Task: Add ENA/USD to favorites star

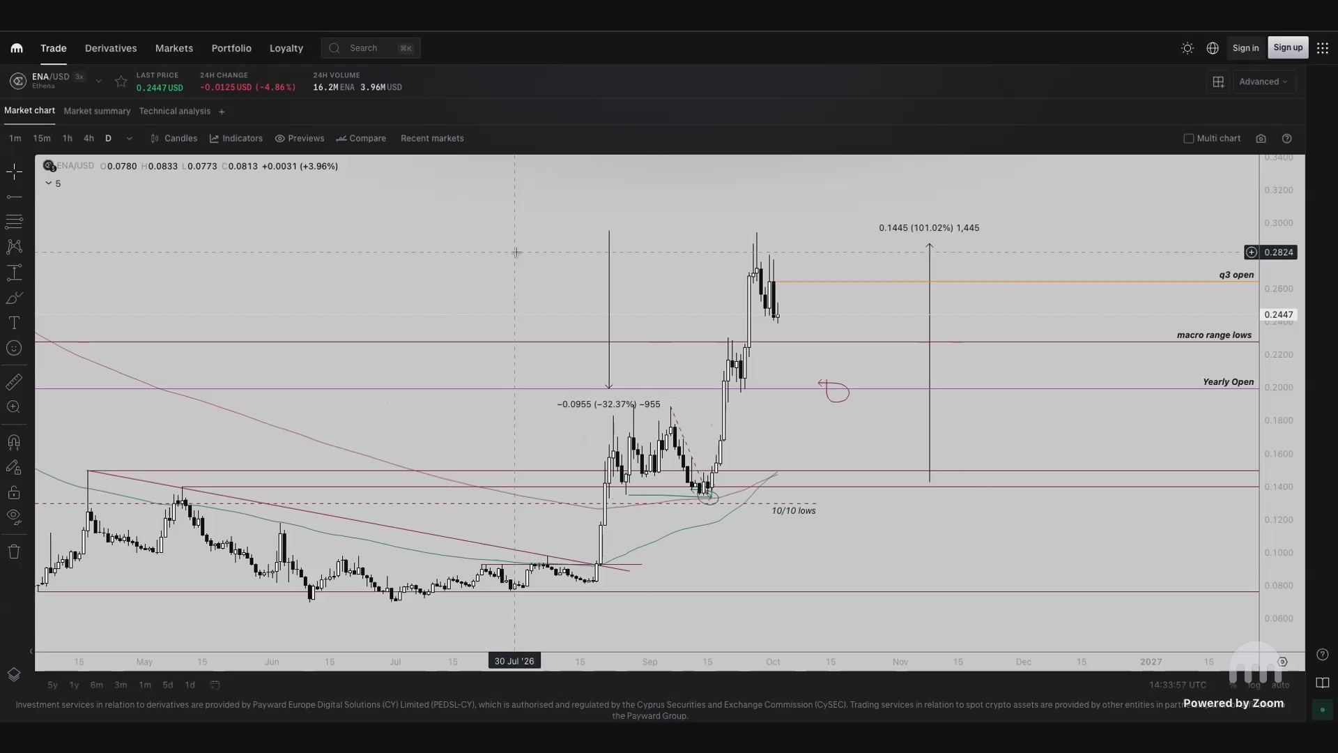Action: click(121, 82)
